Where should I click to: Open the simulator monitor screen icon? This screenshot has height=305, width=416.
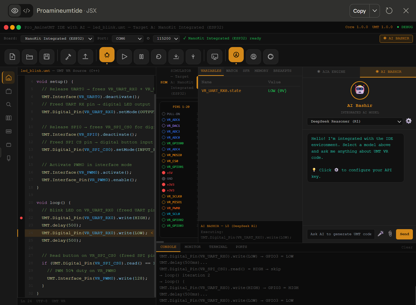coord(215,57)
